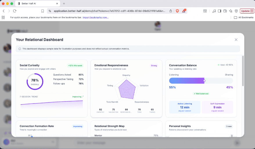255x149 pixels.
Task: Click the Active Listening 12 min card
Action: pyautogui.click(x=185, y=107)
